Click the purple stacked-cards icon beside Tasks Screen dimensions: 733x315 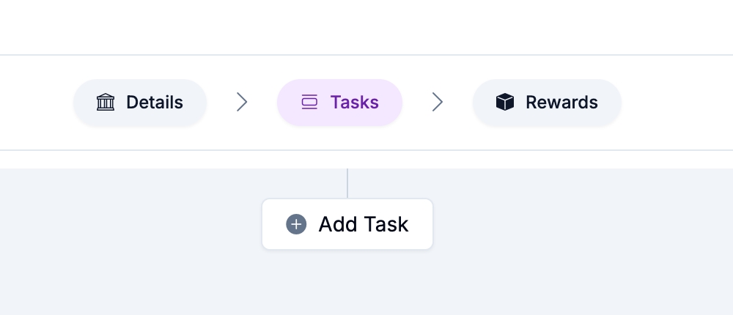(x=309, y=103)
